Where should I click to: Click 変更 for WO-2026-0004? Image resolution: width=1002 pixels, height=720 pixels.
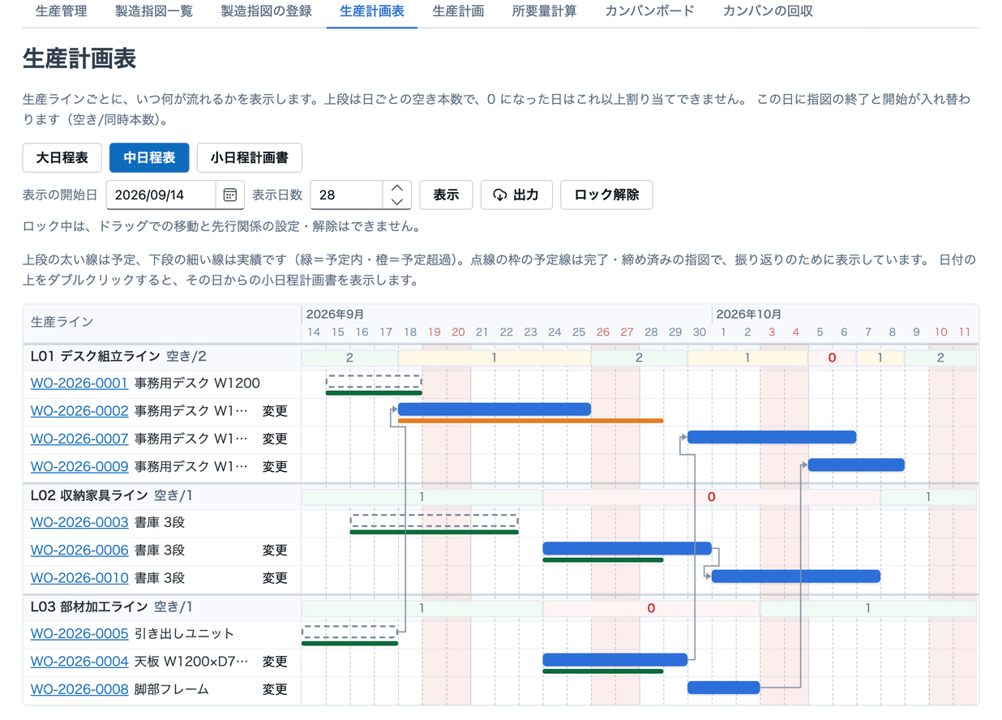(x=275, y=662)
